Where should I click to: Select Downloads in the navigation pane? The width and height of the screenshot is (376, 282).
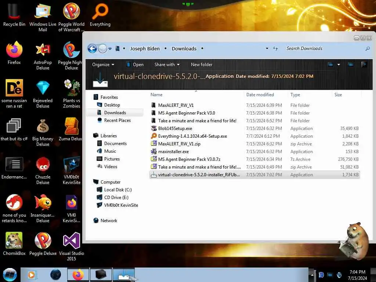pyautogui.click(x=115, y=112)
